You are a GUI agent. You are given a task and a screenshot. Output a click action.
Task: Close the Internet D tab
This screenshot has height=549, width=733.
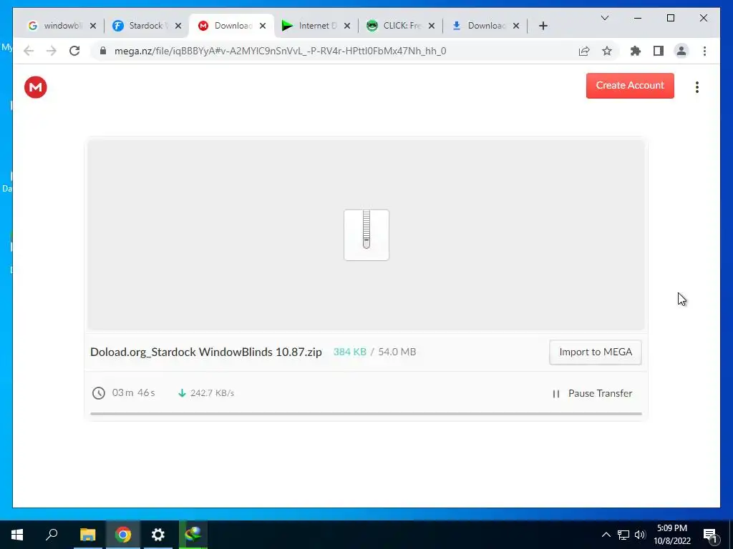(x=347, y=26)
